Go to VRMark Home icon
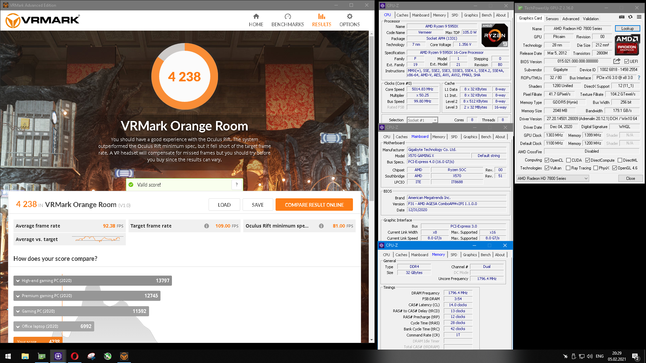 coord(256,16)
